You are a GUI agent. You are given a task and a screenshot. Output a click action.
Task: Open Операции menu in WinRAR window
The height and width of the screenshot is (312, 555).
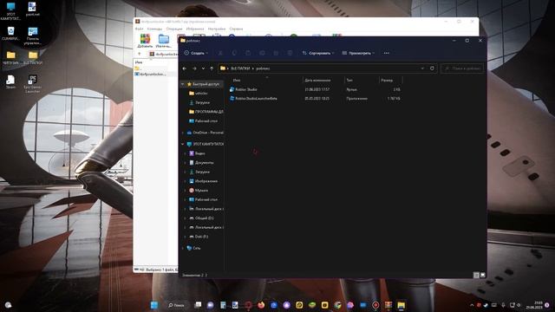point(174,29)
